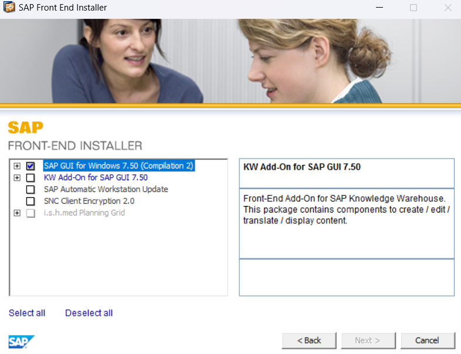Check KW Add-On for SAP GUI 7.50 checkbox

pos(30,178)
